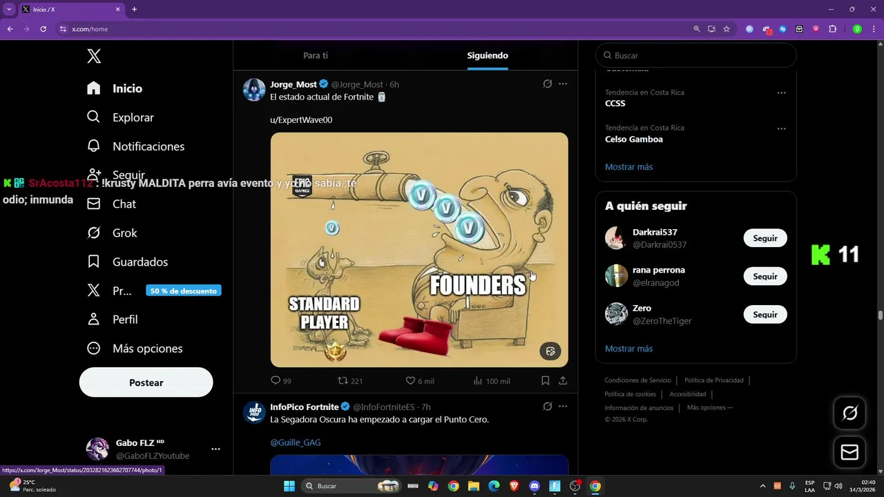Open a new browser tab
The height and width of the screenshot is (497, 884).
click(134, 10)
